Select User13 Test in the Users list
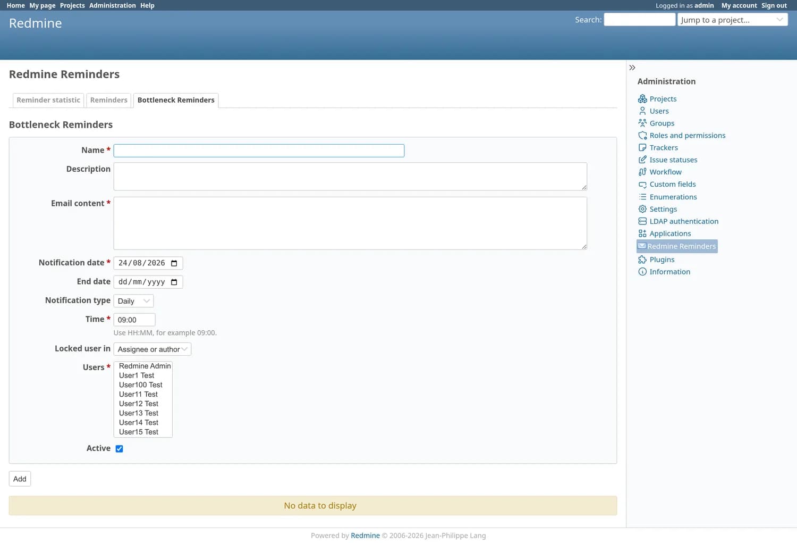Viewport: 797px width, 543px height. pyautogui.click(x=143, y=413)
